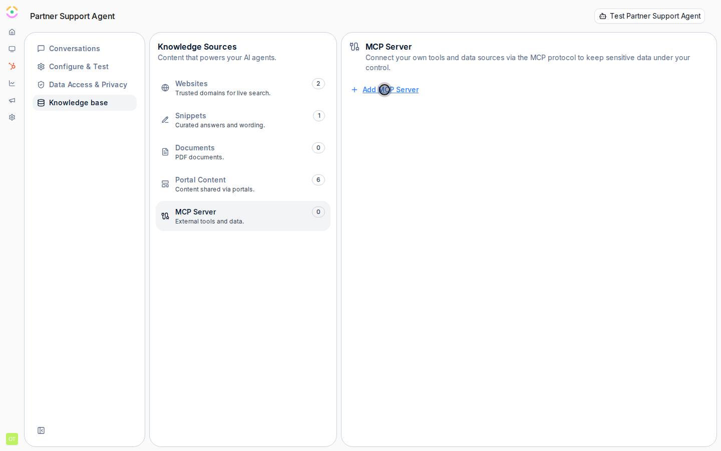
Task: Select the Knowledge base menu item
Action: (x=85, y=103)
